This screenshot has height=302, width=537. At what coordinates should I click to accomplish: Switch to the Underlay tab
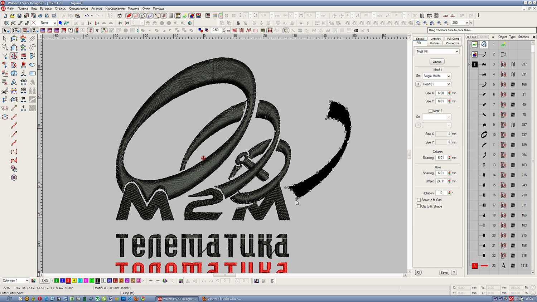tap(435, 39)
